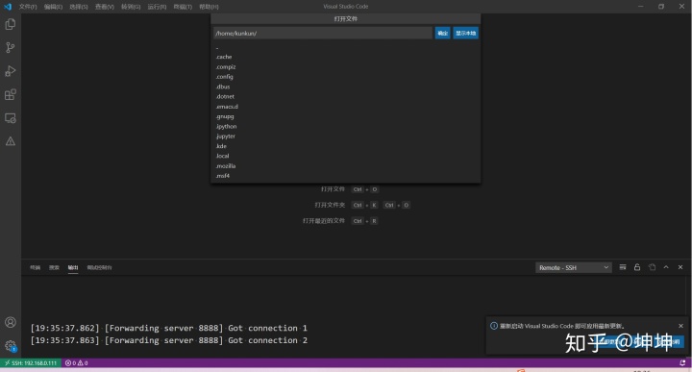
Task: Select the .gnupg folder entry
Action: tap(346, 116)
